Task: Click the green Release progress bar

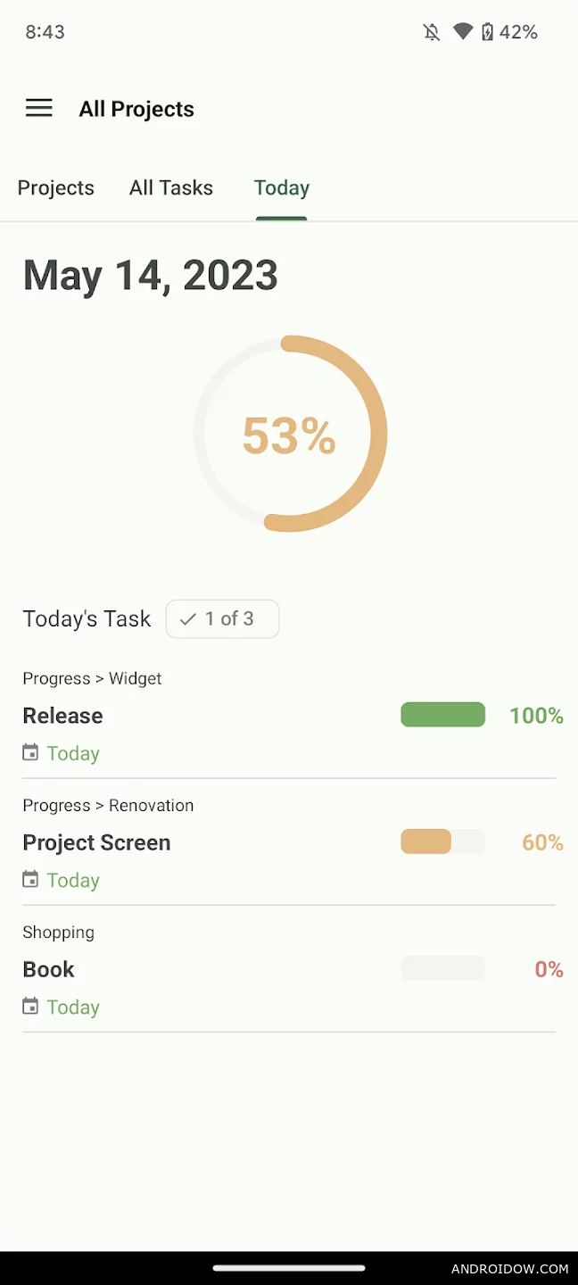Action: [x=443, y=715]
